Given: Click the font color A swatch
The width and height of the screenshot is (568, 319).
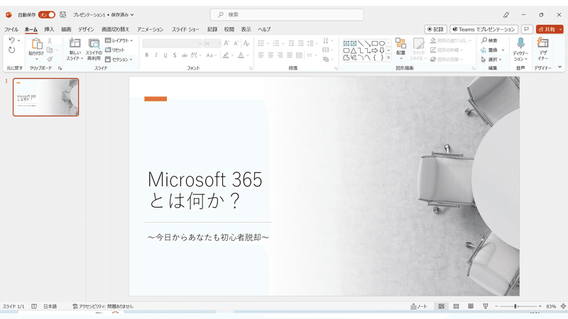Looking at the screenshot, I should (241, 55).
